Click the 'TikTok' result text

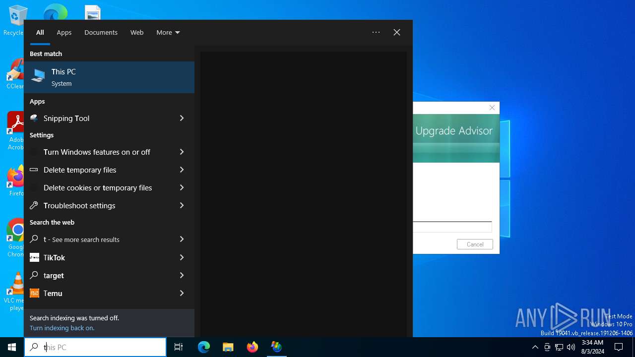tap(54, 257)
